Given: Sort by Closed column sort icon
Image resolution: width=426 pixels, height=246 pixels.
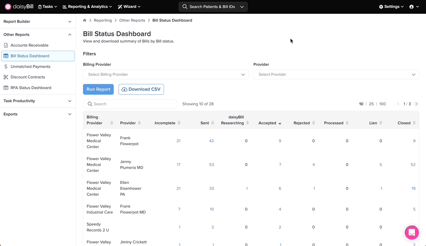Looking at the screenshot, I should pos(414,123).
